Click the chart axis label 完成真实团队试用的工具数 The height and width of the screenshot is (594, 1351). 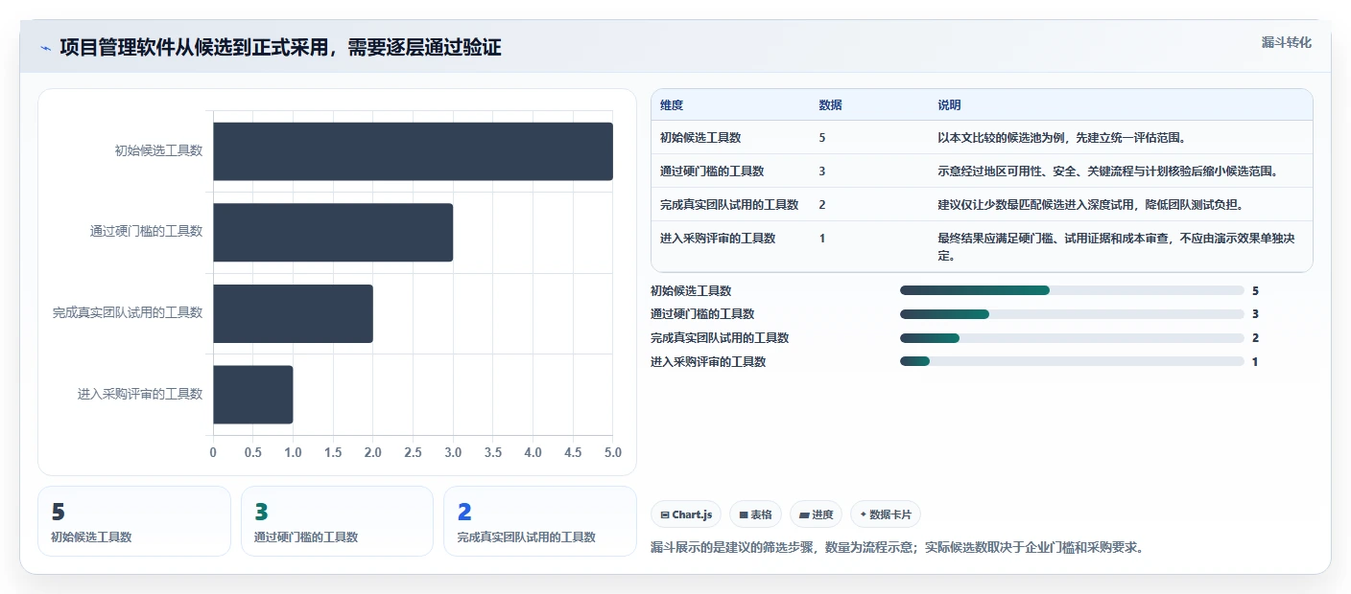[x=128, y=312]
